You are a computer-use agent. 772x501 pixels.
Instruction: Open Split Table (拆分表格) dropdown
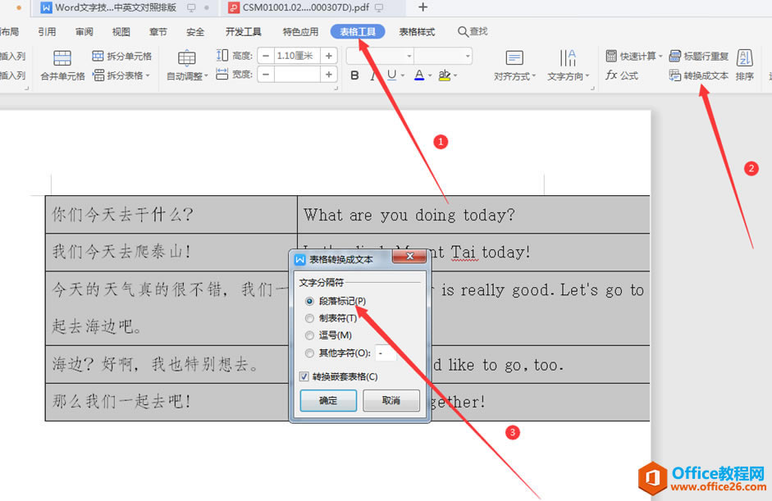point(121,75)
